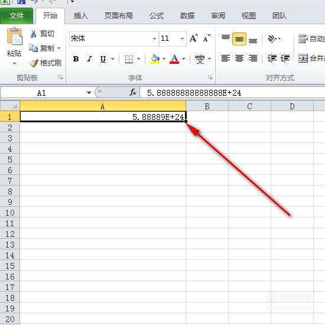Expand the borders dropdown arrow

[138, 59]
